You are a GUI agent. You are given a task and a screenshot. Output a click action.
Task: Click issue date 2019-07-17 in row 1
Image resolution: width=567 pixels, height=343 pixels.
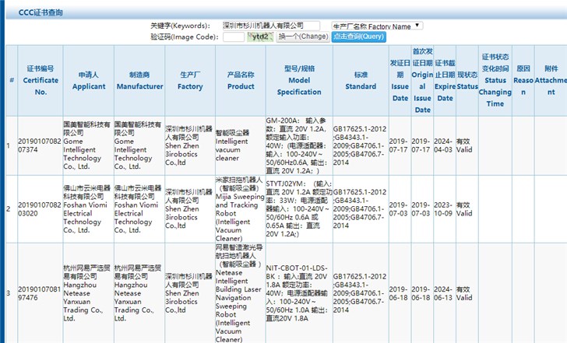tap(398, 145)
